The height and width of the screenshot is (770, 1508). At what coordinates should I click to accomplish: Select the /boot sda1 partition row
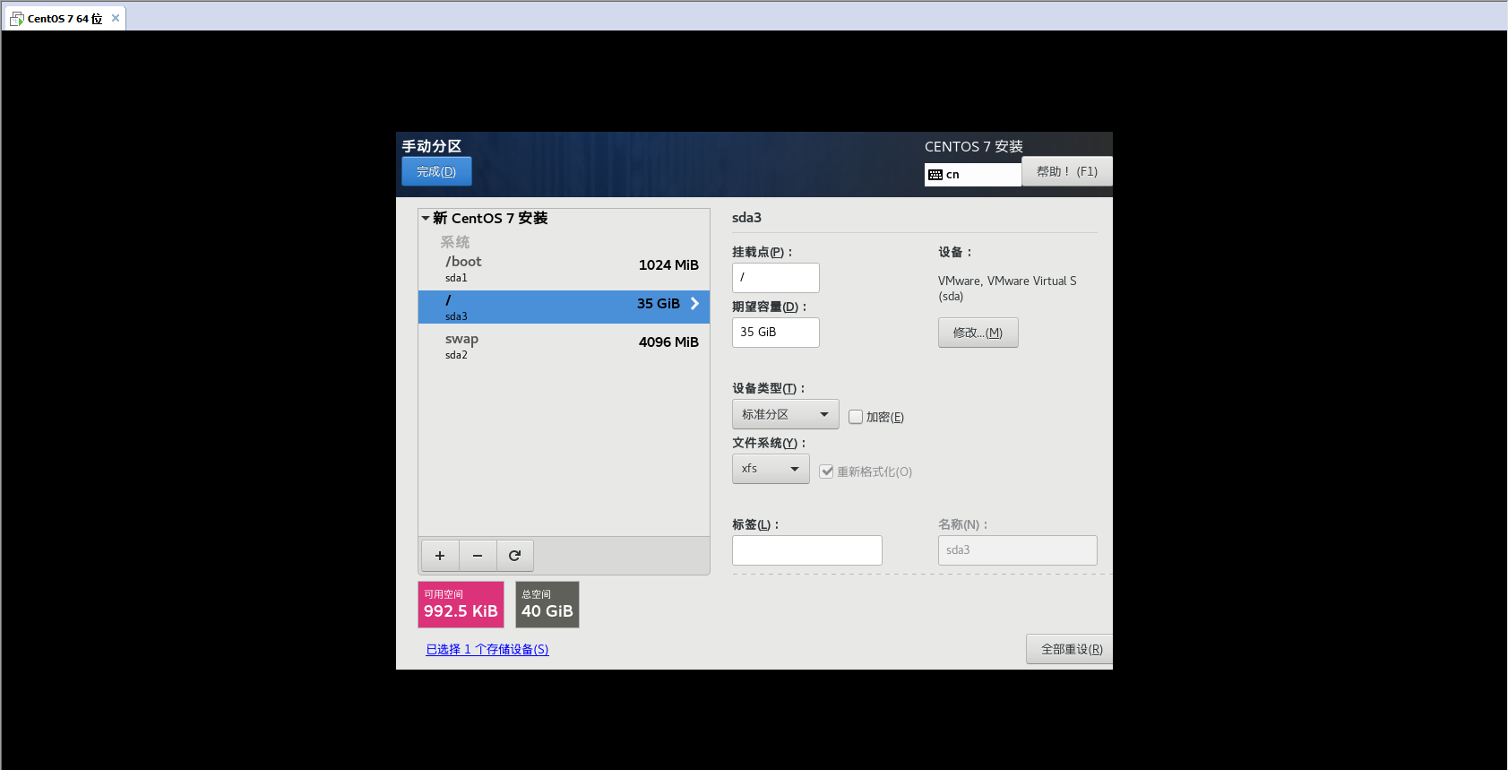point(564,269)
